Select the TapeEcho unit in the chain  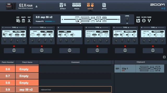pyautogui.click(x=104, y=19)
